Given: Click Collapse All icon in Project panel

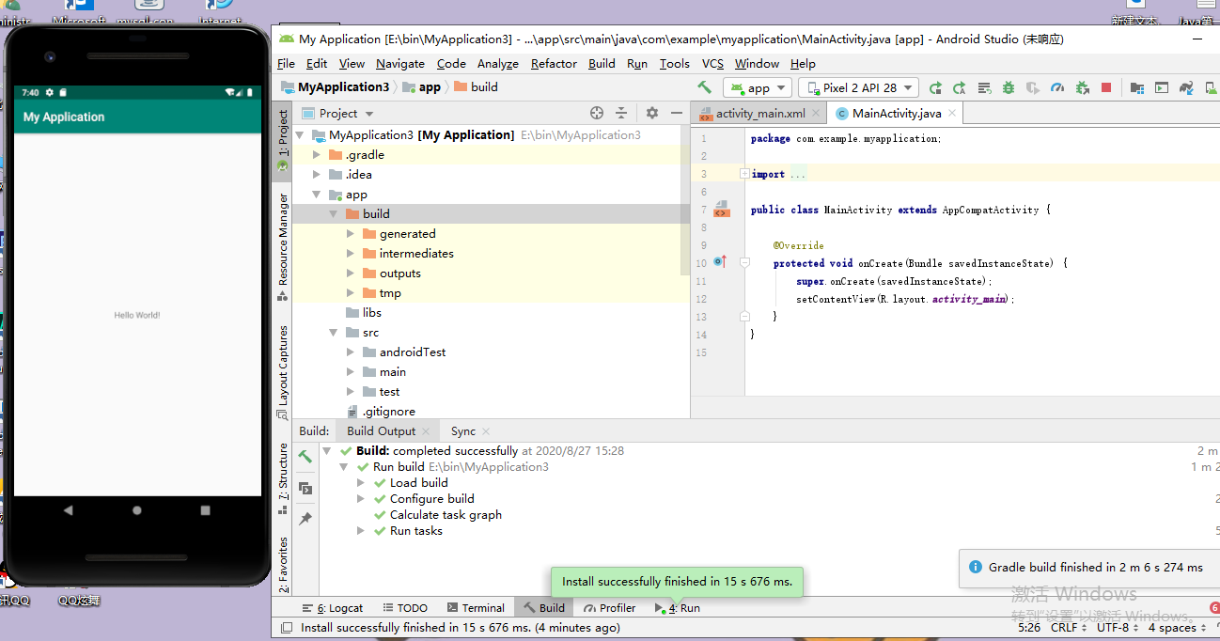Looking at the screenshot, I should click(x=621, y=113).
